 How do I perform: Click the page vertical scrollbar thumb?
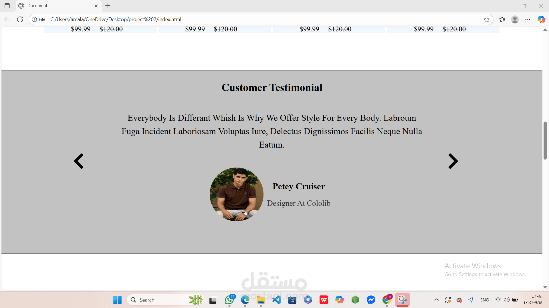click(x=545, y=140)
